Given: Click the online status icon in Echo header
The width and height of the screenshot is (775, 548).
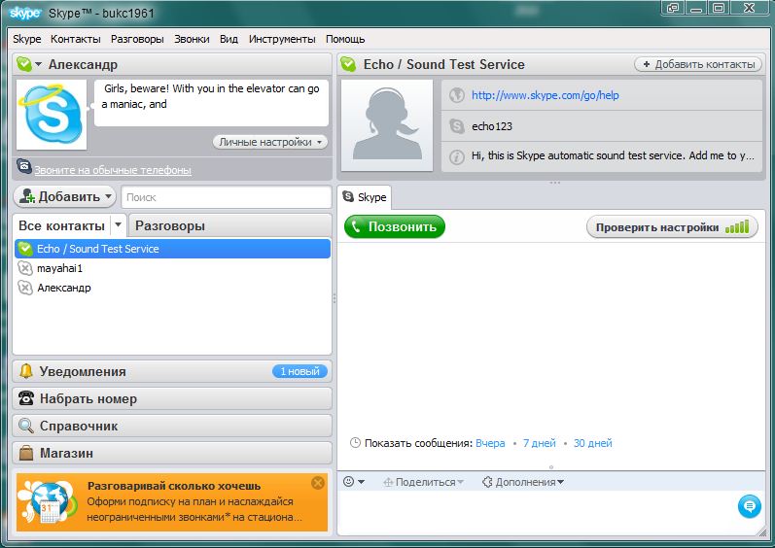Looking at the screenshot, I should pos(348,65).
